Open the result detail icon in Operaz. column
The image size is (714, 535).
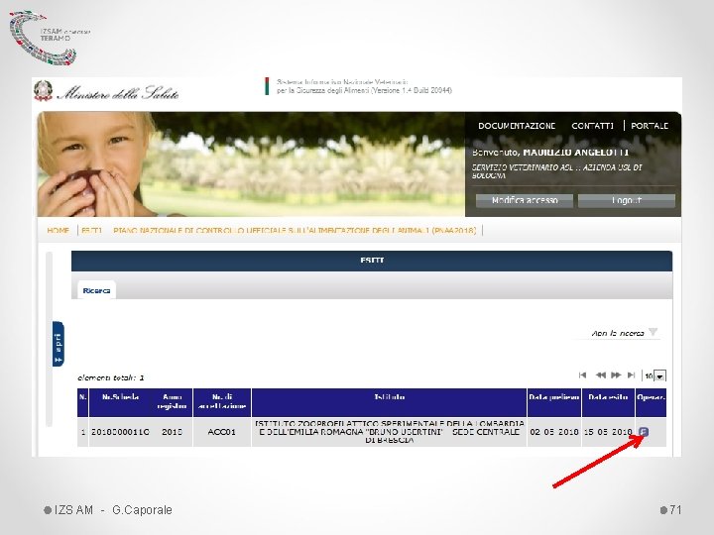click(x=644, y=432)
